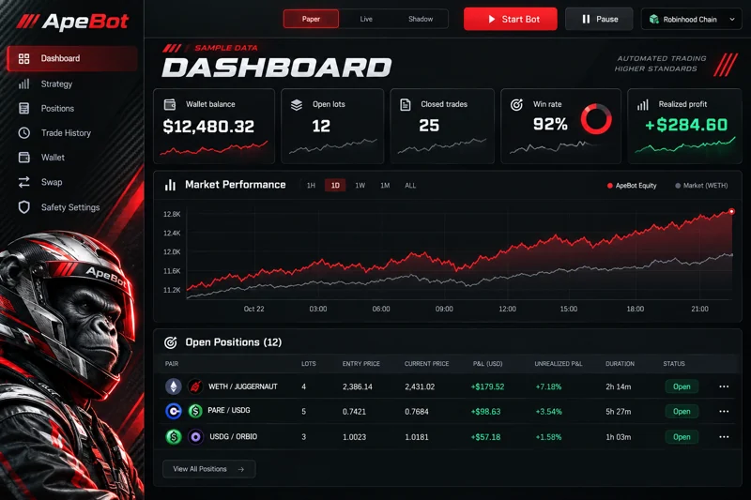Click the Open Positions target icon

coord(171,342)
